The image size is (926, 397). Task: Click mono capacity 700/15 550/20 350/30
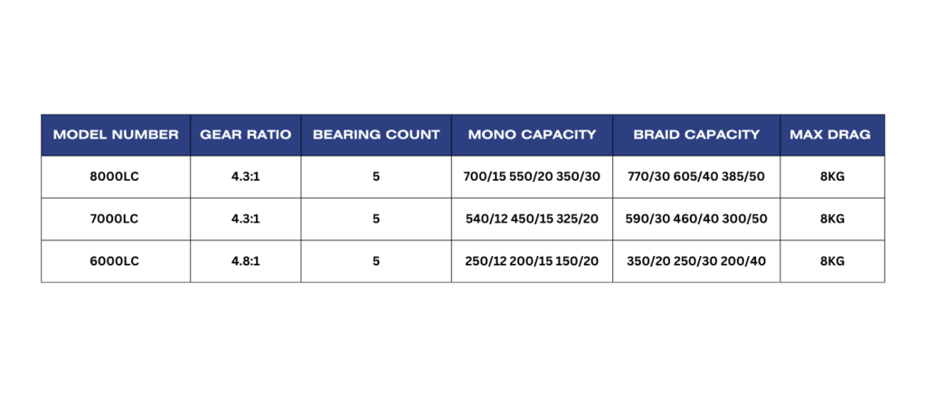coord(532,176)
